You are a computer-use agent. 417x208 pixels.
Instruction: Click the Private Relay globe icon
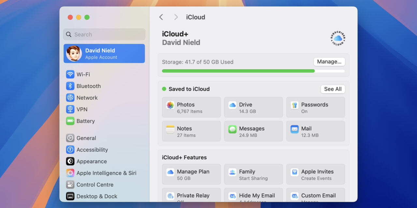click(x=170, y=196)
